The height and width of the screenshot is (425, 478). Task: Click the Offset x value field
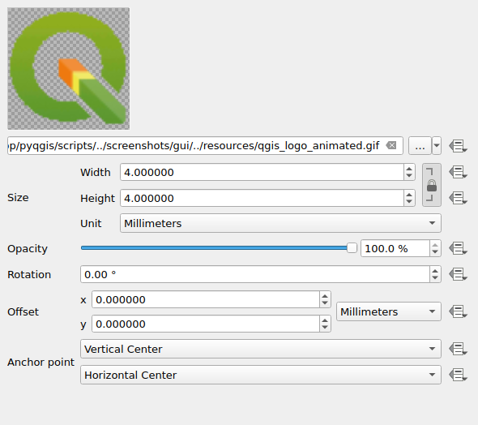point(206,299)
